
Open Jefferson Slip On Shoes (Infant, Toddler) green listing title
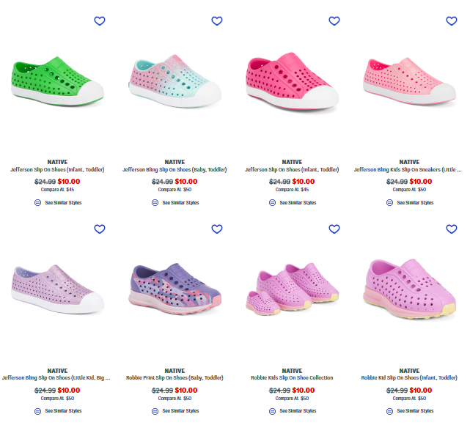(57, 169)
